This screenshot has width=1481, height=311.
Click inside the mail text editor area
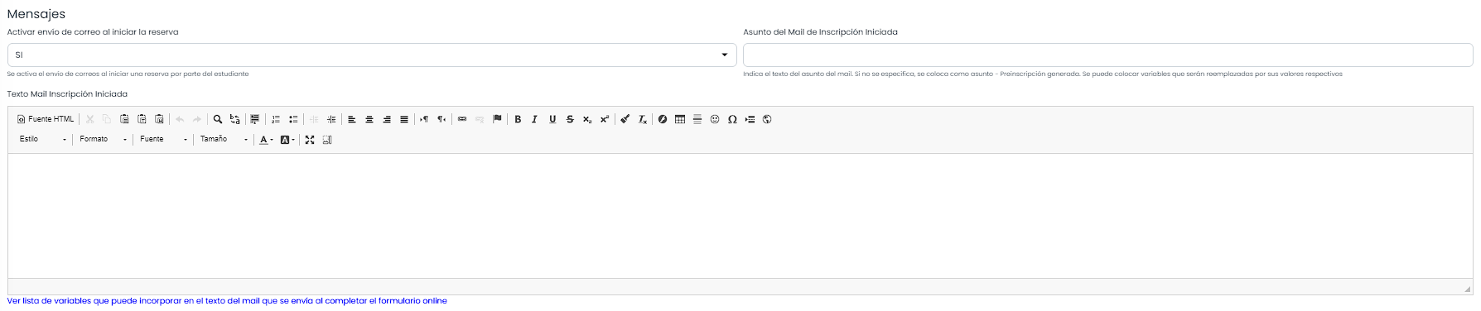[740, 215]
